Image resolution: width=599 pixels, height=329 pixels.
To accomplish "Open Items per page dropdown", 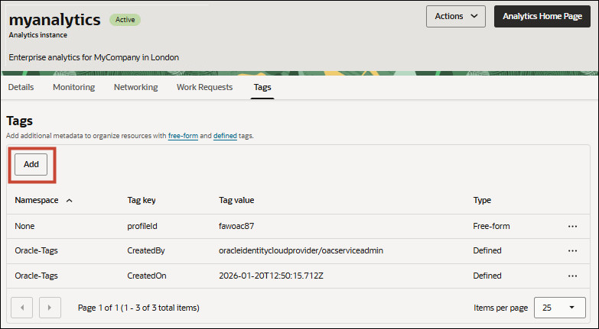I will pyautogui.click(x=559, y=308).
